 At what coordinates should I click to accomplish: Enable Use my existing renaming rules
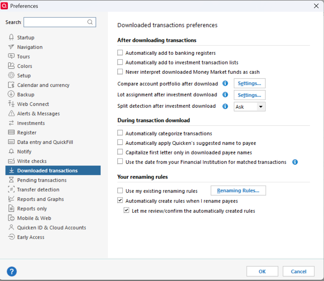click(120, 191)
